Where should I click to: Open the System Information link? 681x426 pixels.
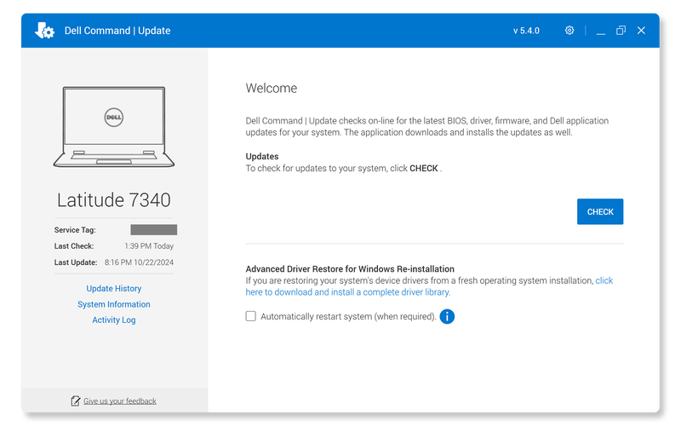[114, 304]
